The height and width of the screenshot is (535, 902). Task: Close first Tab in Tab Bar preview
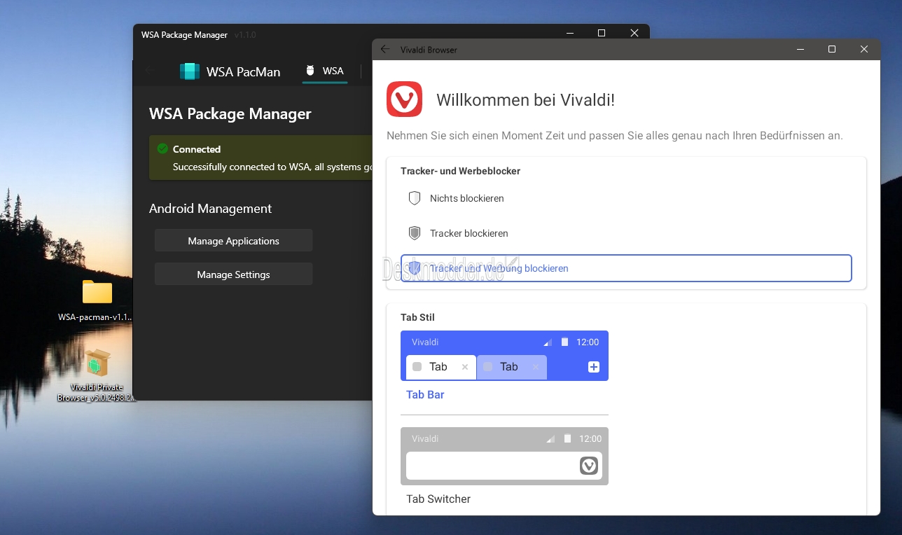(465, 367)
